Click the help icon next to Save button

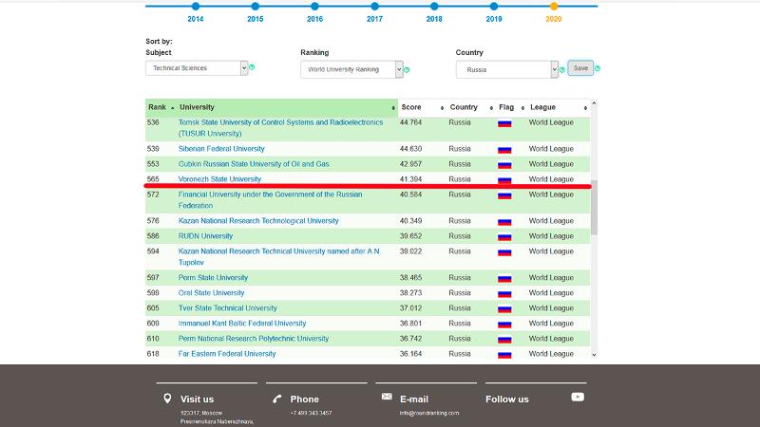598,68
